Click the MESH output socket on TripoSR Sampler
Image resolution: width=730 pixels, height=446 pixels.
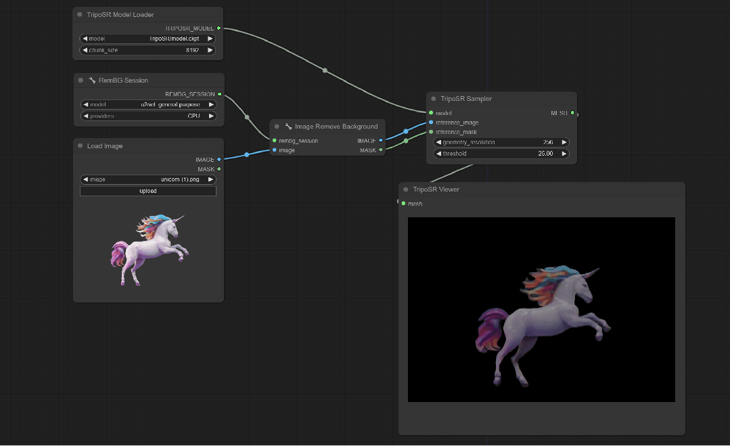572,112
